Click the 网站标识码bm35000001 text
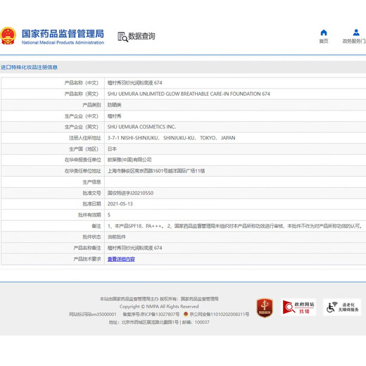 click(93, 314)
